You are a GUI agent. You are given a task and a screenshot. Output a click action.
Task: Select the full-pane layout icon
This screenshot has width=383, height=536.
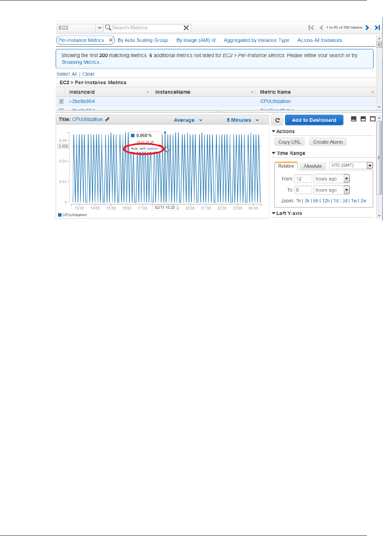tap(373, 119)
